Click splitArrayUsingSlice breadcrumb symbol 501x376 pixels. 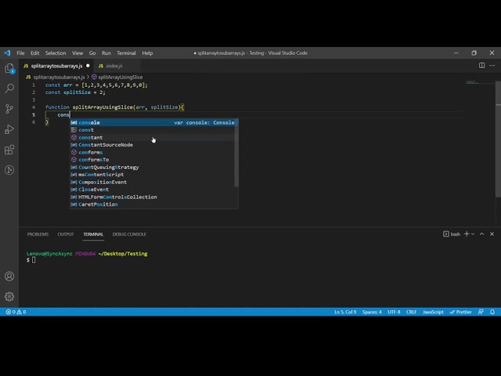point(120,77)
